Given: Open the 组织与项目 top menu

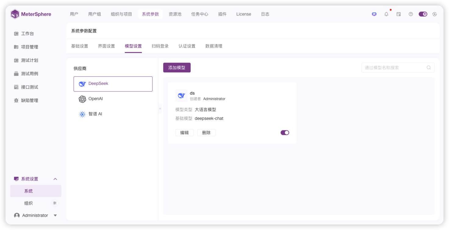Looking at the screenshot, I should point(121,14).
